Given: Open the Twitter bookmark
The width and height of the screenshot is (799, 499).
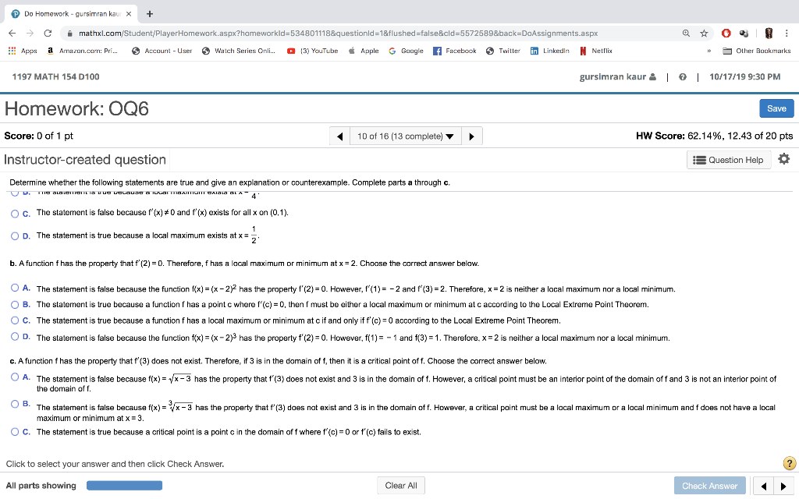Looking at the screenshot, I should [x=503, y=51].
